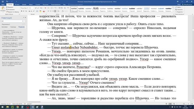Viewport: 194px width, 109px height.
Task: Open the Рецензирование ribbon tab
Action: [56, 5]
